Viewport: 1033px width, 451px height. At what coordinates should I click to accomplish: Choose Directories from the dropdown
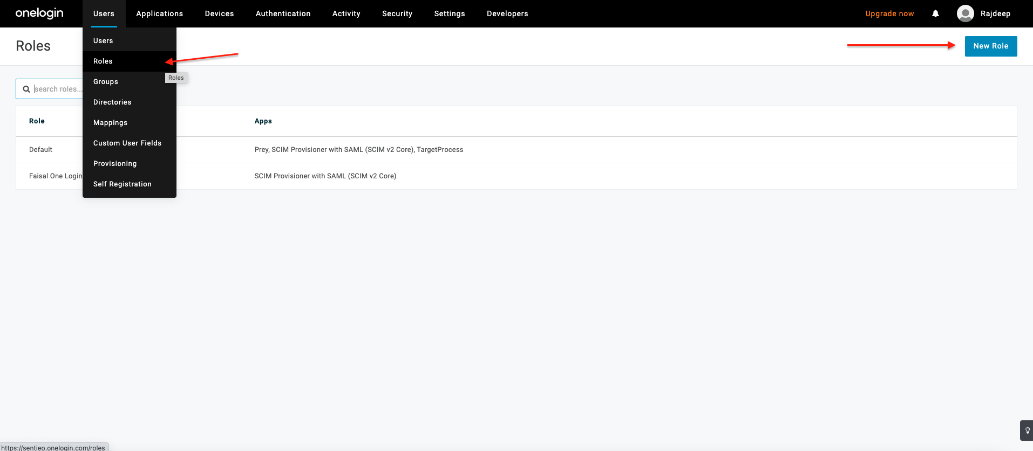[112, 102]
